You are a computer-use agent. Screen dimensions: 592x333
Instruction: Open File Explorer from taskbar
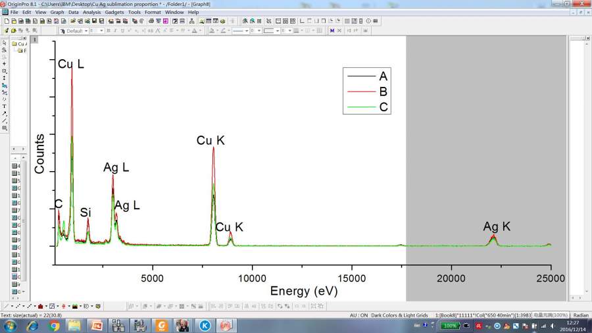(74, 326)
